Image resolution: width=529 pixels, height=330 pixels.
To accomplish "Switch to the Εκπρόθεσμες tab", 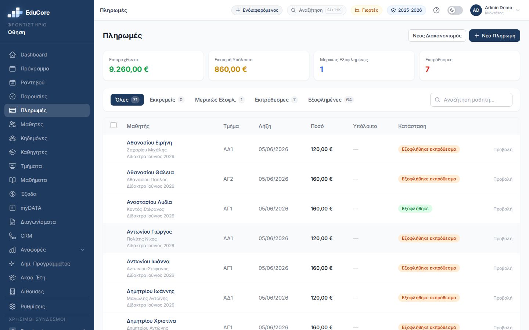I will coord(276,100).
